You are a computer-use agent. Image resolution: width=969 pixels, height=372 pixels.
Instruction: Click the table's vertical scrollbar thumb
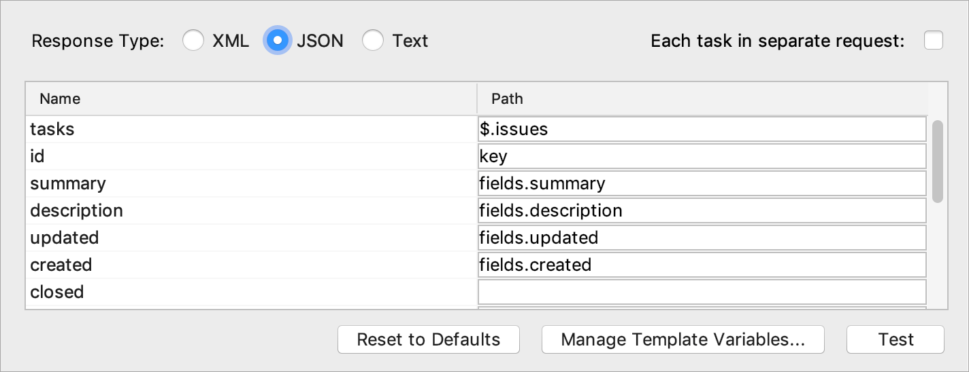(937, 162)
